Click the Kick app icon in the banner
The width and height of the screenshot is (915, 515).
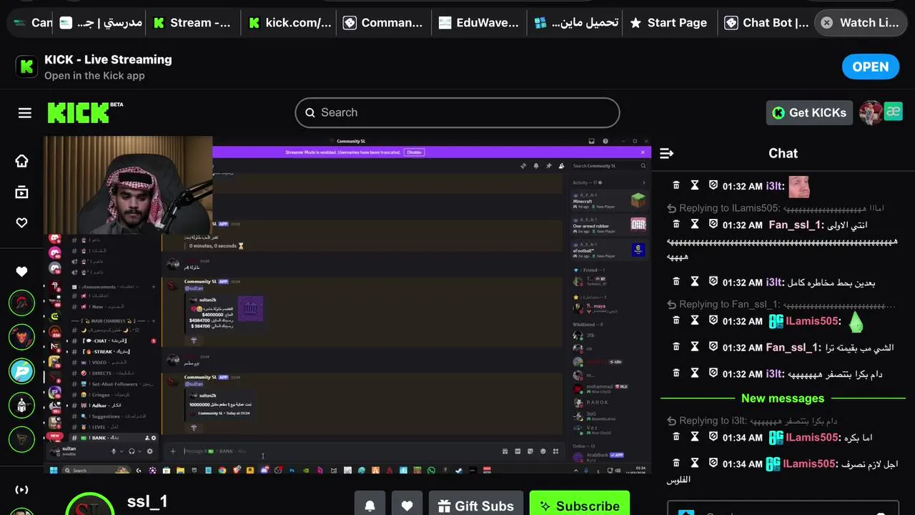pyautogui.click(x=27, y=67)
